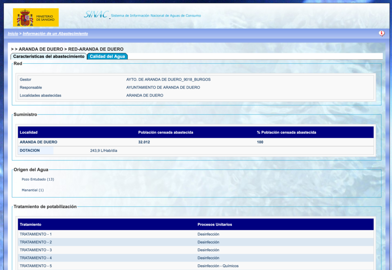Click AYUNTAMIENTO DE ARANDA DE DUERO value
Image resolution: width=392 pixels, height=270 pixels.
point(163,87)
